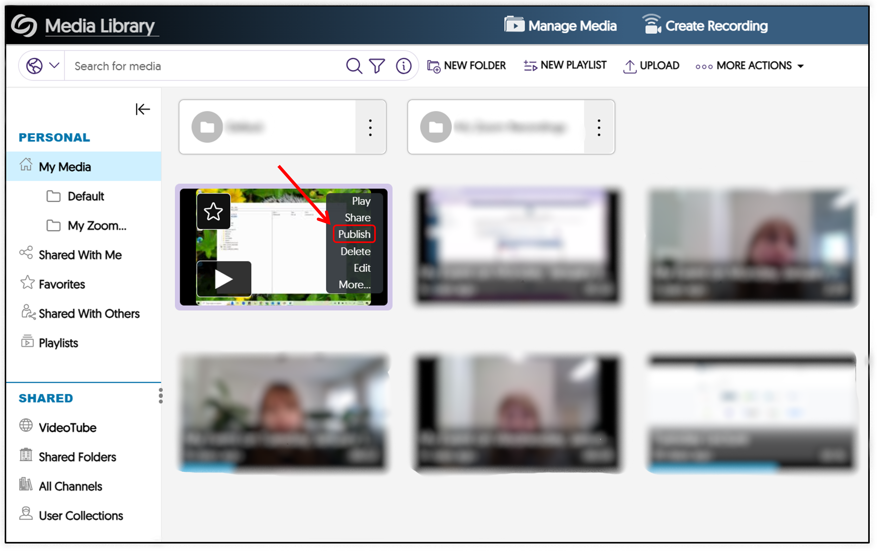Collapse the sidebar with the arrow icon

tap(143, 109)
